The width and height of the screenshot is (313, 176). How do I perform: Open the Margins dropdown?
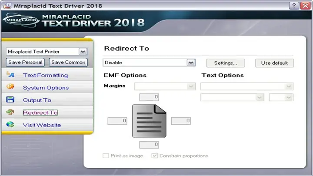[165, 86]
